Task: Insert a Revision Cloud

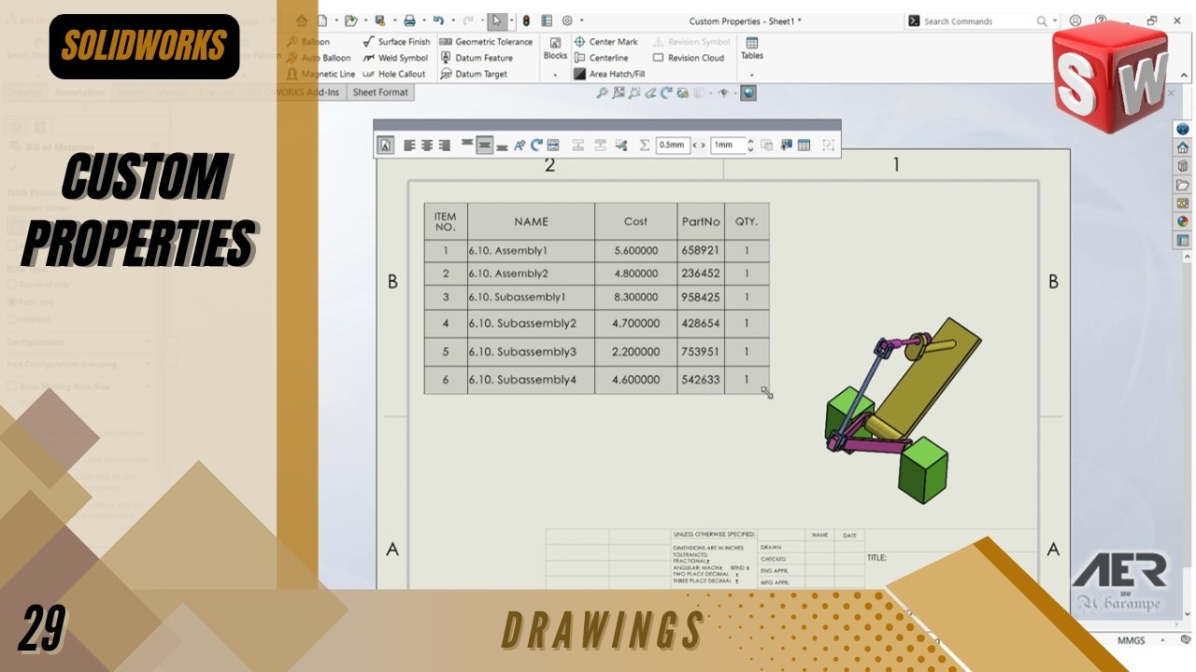Action: 689,58
